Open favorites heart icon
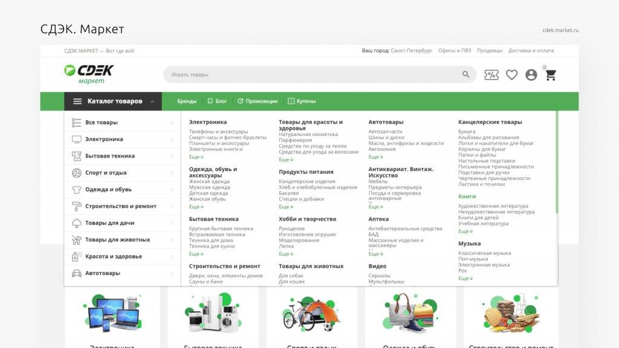The height and width of the screenshot is (348, 619). [x=511, y=74]
